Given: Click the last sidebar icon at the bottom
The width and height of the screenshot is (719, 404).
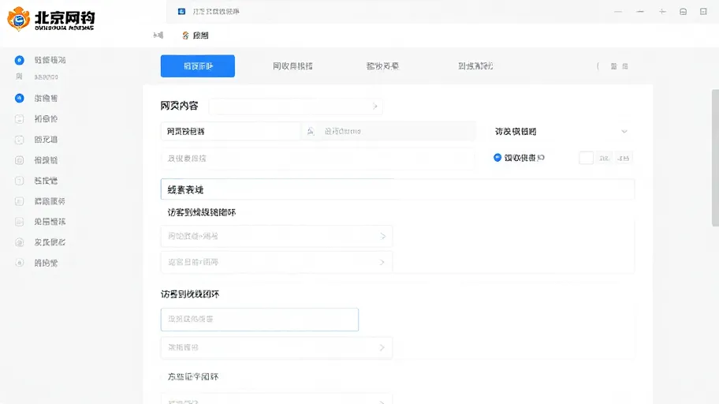Looking at the screenshot, I should pos(19,263).
